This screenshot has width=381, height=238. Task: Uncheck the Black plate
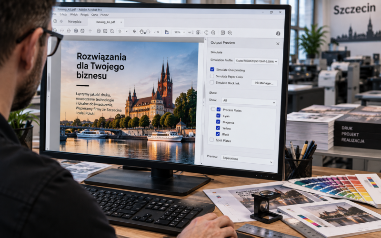(218, 134)
